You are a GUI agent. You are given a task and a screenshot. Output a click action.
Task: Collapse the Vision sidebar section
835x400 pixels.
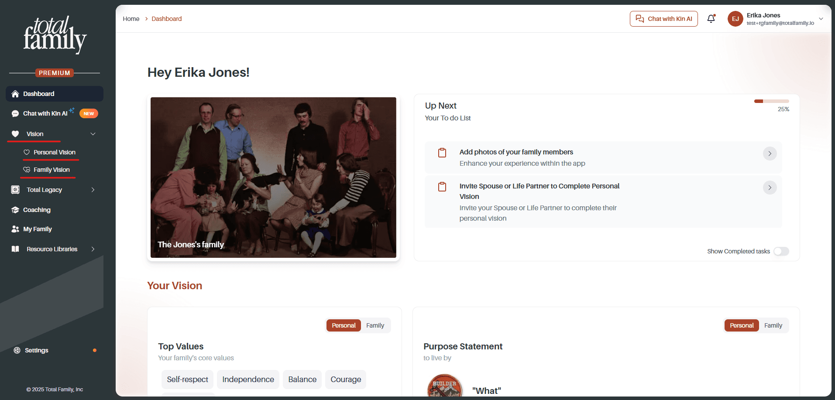point(93,134)
